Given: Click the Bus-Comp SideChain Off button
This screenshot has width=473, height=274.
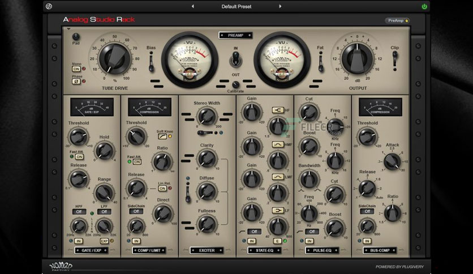Looking at the screenshot, I should (367, 211).
